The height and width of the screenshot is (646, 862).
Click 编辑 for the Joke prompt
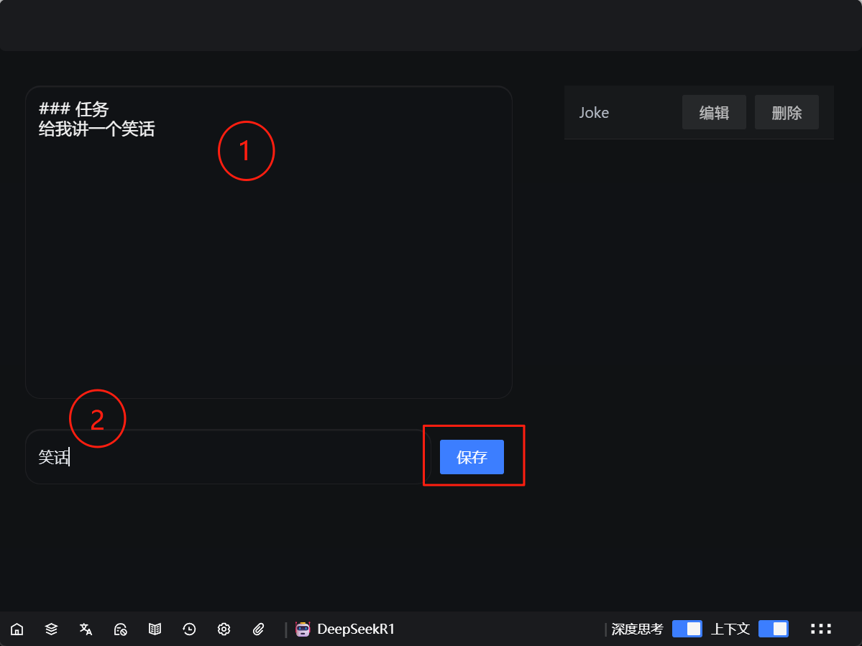click(714, 113)
